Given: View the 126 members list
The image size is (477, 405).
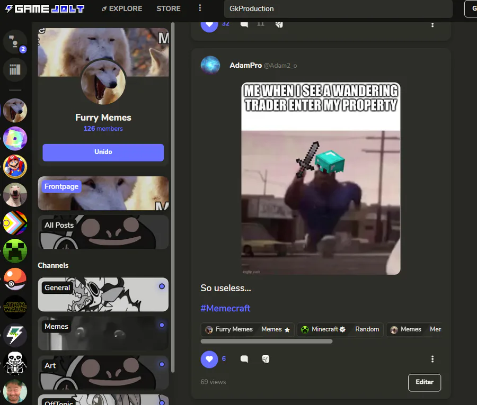Looking at the screenshot, I should click(x=103, y=129).
